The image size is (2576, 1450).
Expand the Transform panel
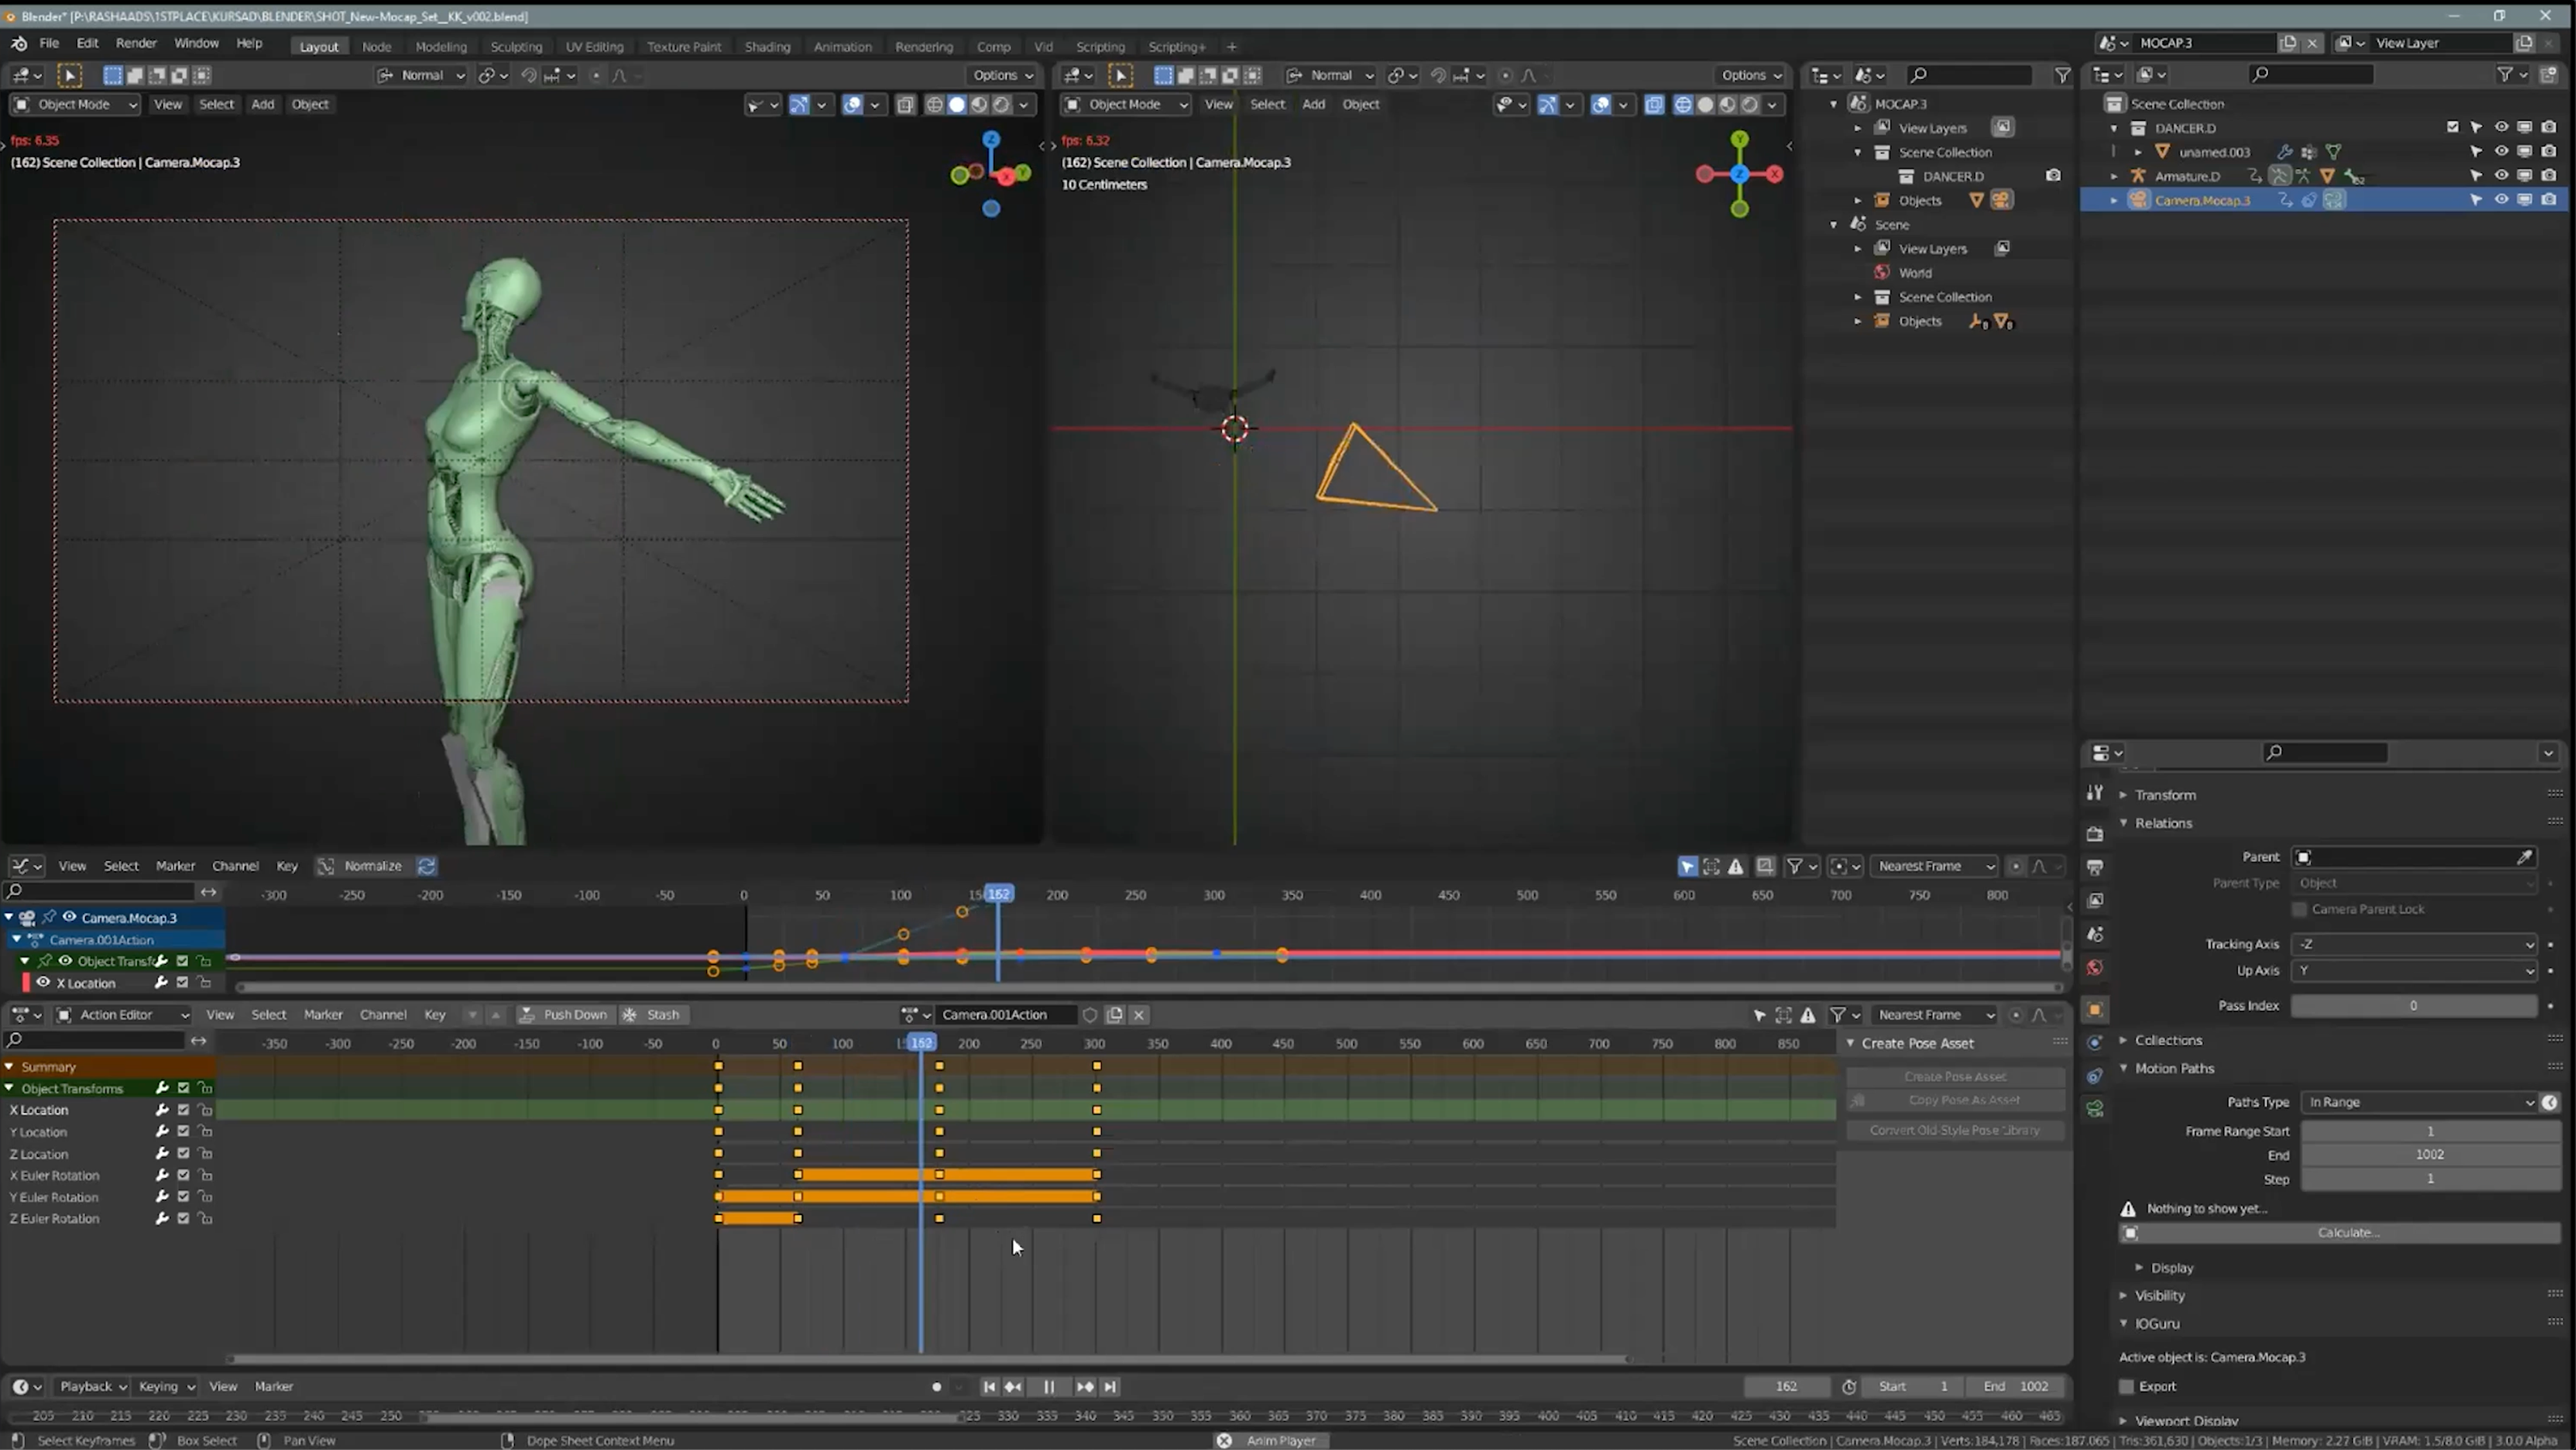click(2165, 795)
